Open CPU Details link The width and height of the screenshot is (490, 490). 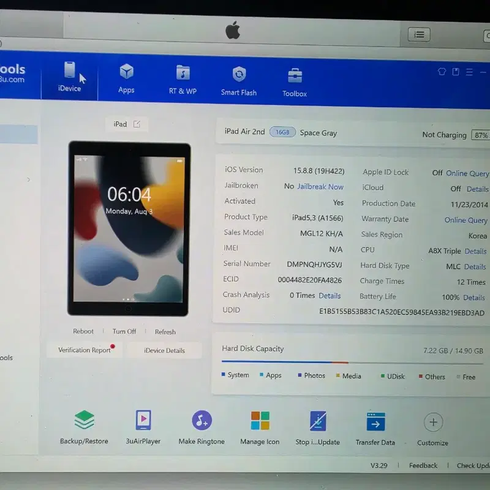pos(475,251)
